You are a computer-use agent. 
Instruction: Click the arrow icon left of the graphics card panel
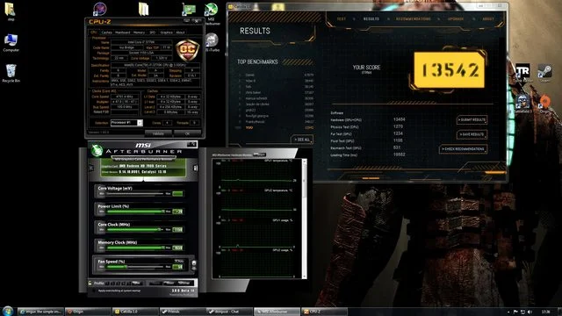pyautogui.click(x=91, y=168)
